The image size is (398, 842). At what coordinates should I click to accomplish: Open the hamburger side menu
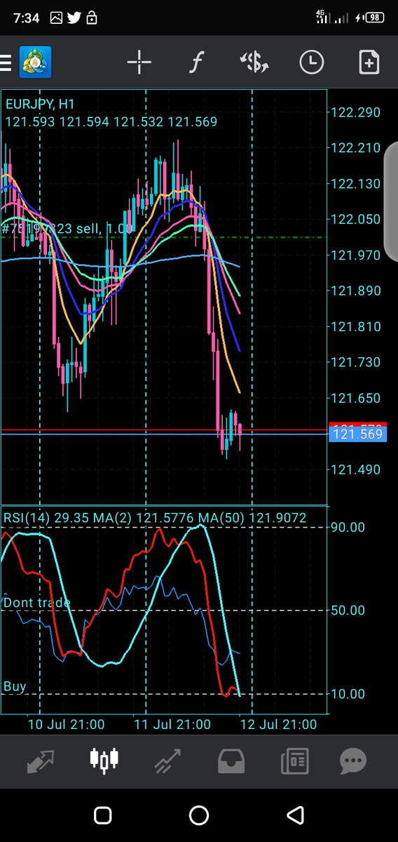pyautogui.click(x=6, y=63)
